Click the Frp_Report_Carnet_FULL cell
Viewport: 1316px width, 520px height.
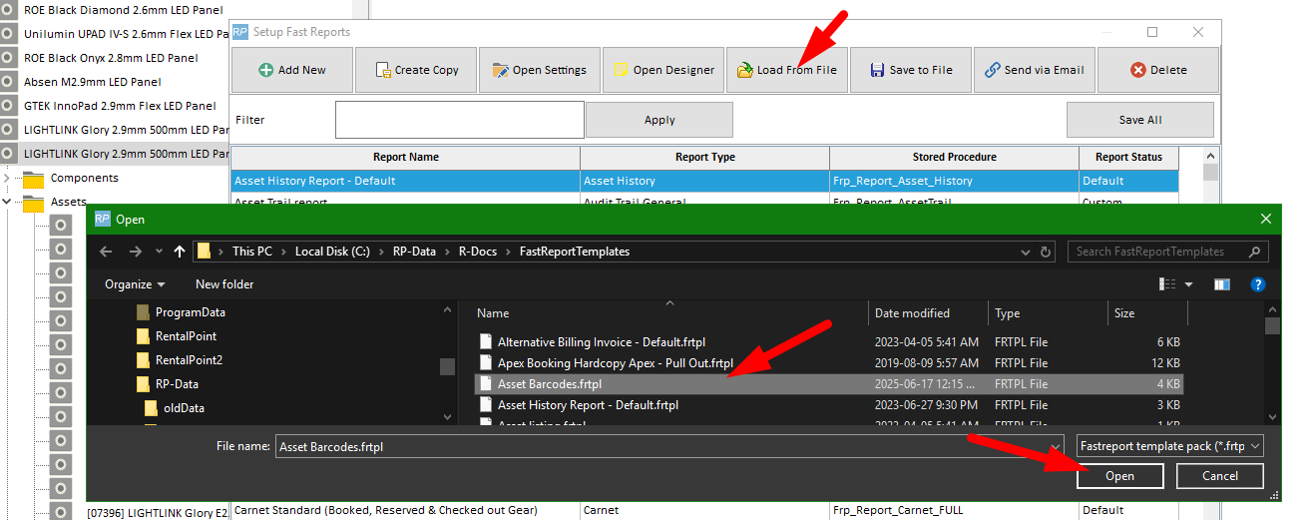pyautogui.click(x=954, y=510)
